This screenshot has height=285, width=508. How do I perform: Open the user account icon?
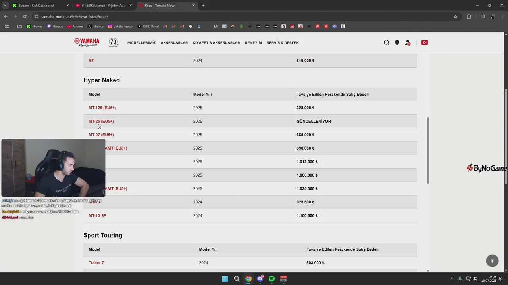coord(408,42)
